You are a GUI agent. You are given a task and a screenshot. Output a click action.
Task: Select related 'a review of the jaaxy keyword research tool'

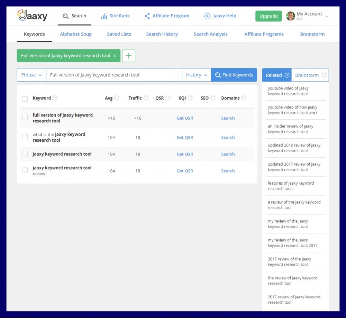[295, 205]
